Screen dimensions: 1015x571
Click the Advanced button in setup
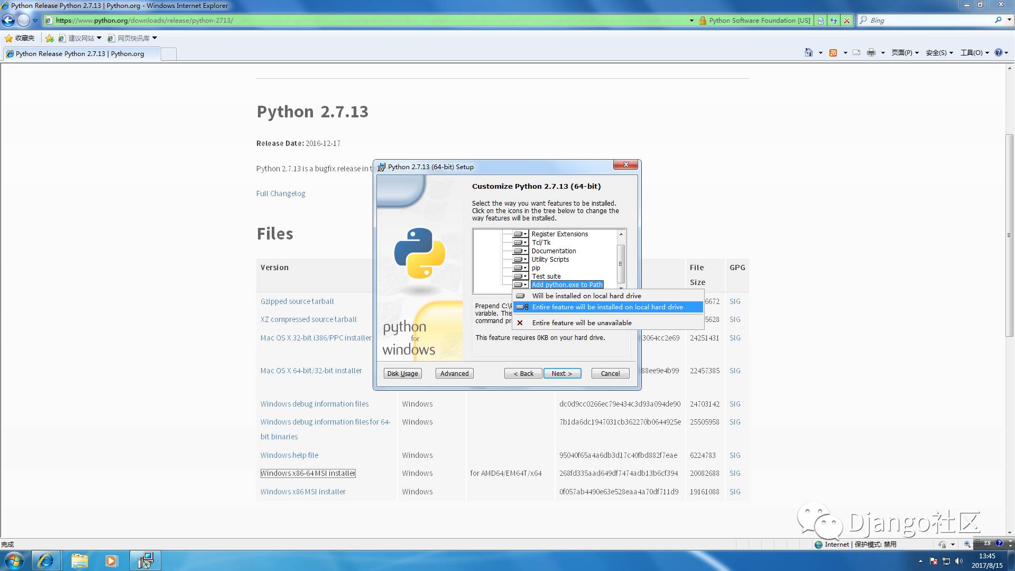454,373
